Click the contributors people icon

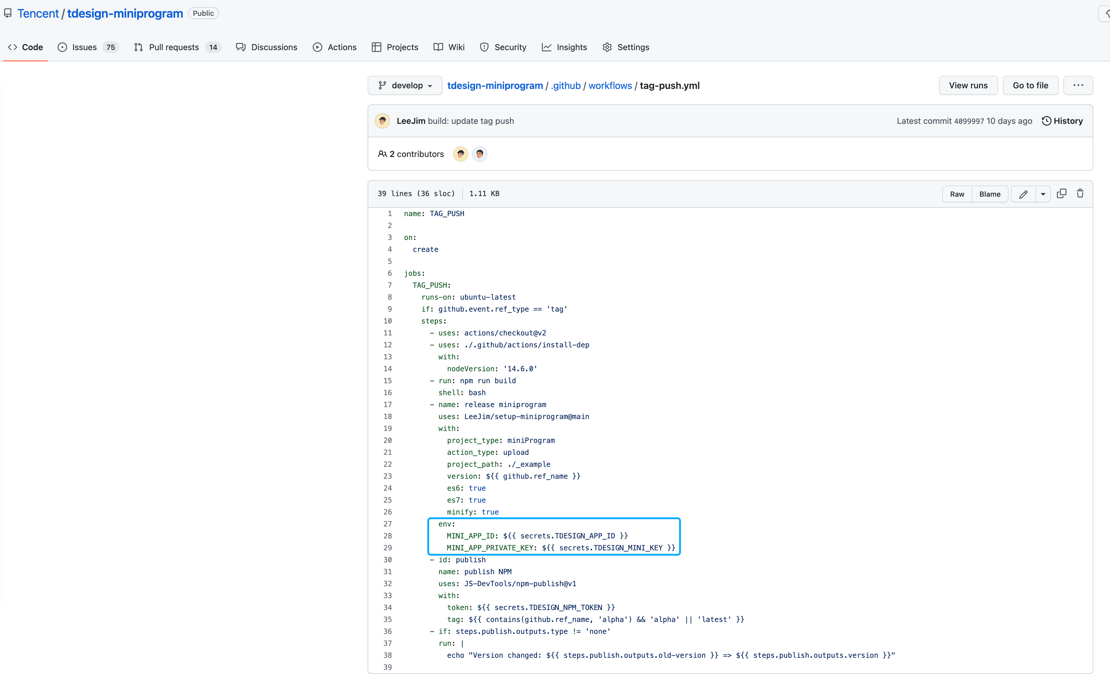pos(382,154)
